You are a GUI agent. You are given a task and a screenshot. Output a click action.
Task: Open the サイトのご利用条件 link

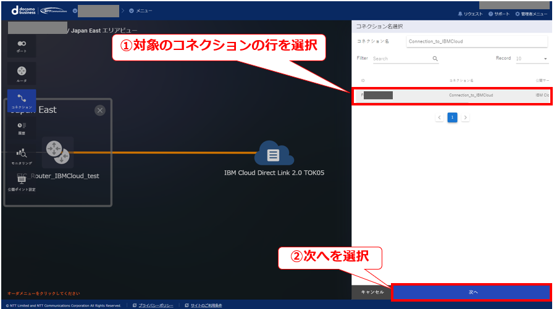[206, 305]
